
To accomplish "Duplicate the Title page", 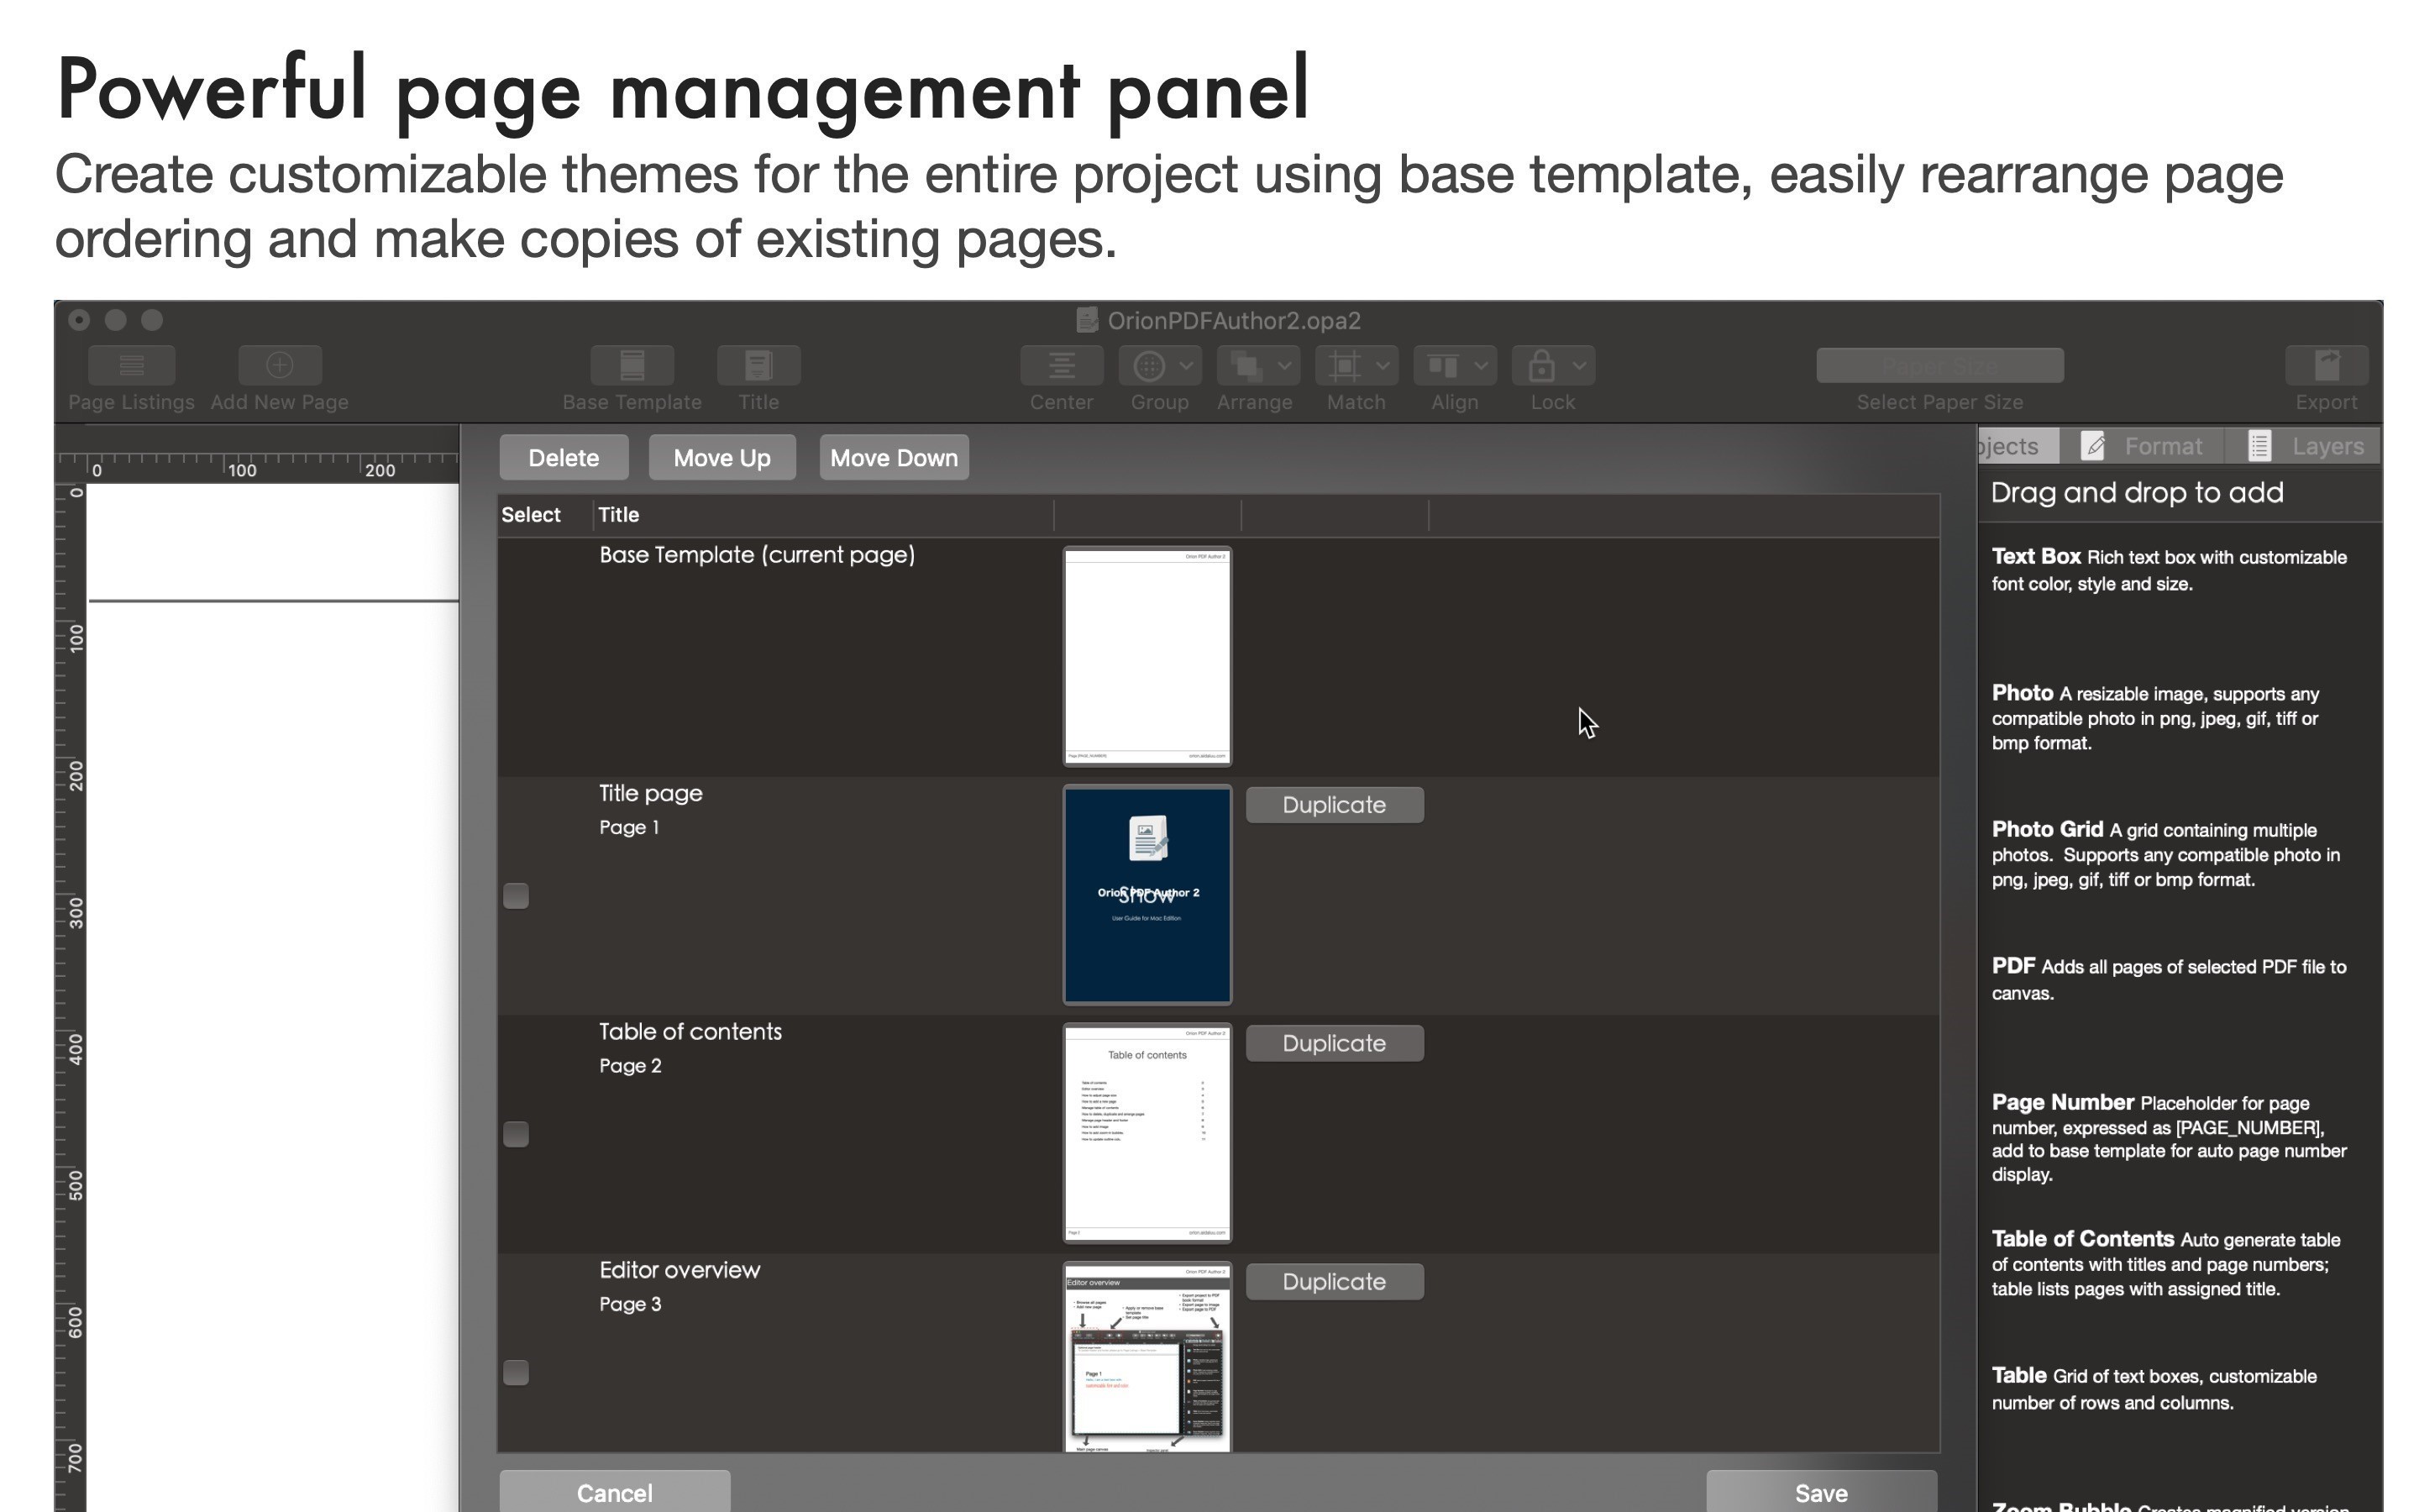I will (x=1335, y=805).
